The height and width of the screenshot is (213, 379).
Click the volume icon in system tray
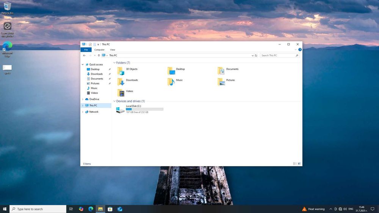coord(345,209)
